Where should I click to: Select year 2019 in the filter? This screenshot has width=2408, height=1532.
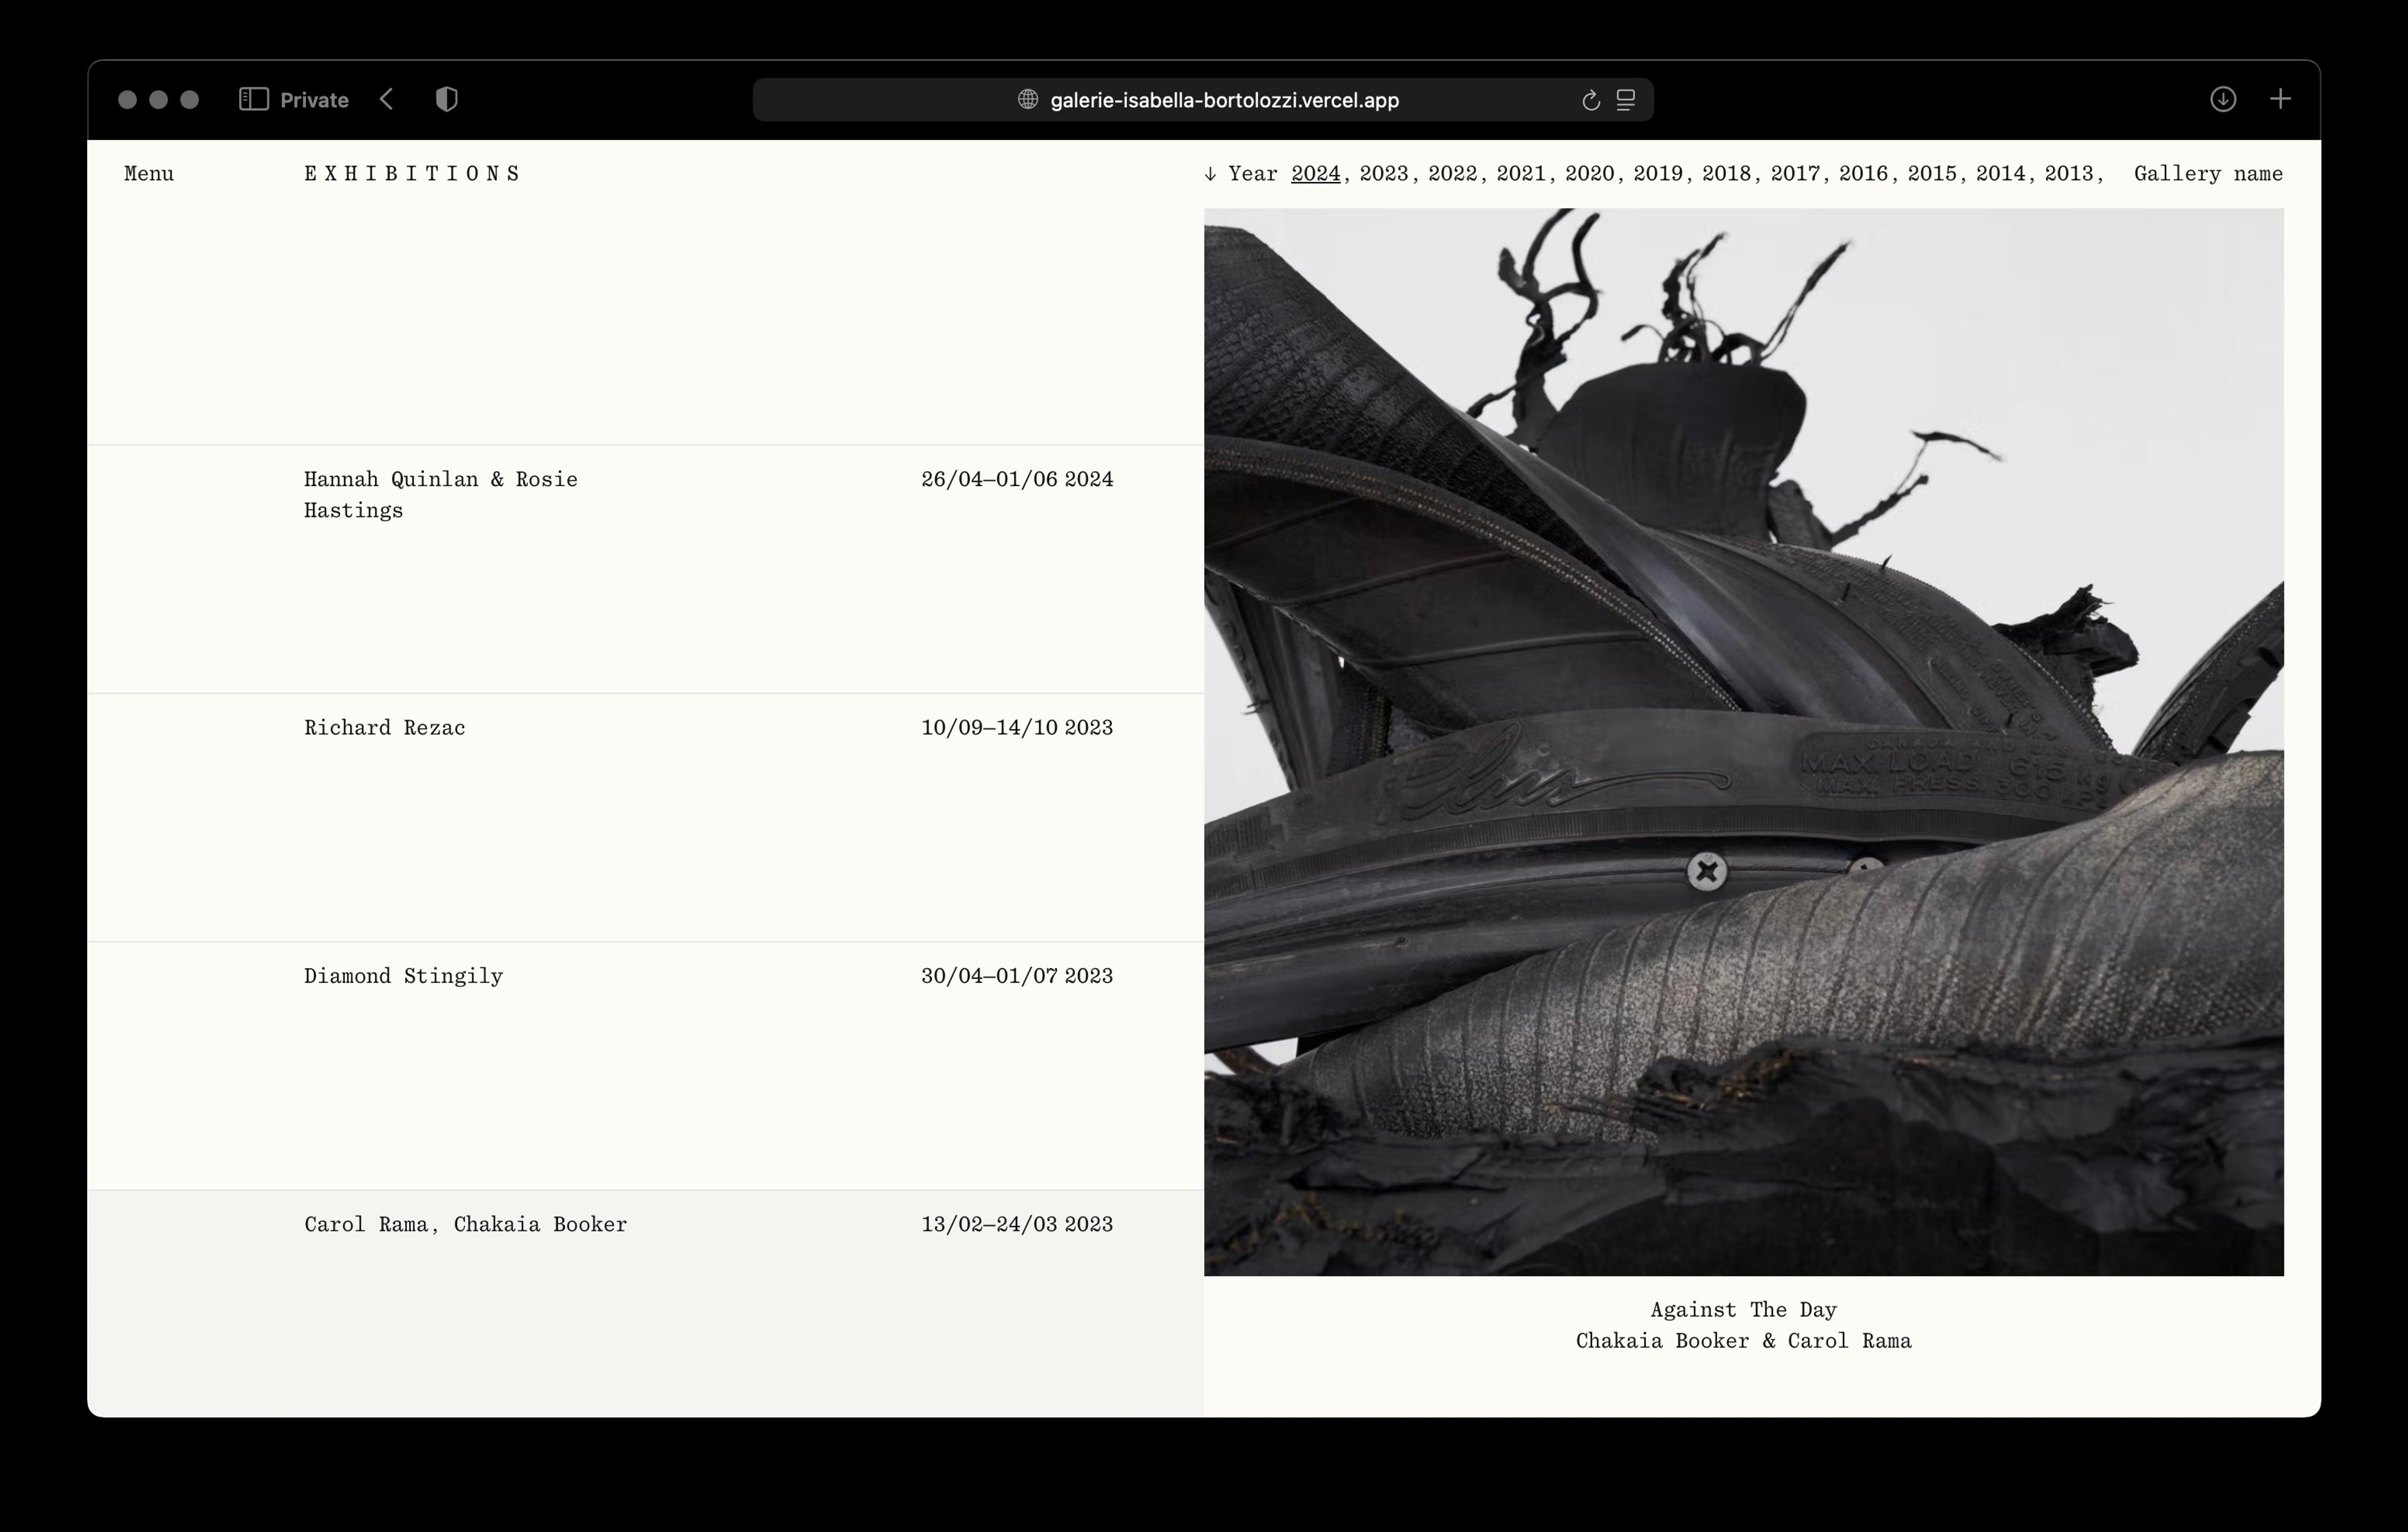pyautogui.click(x=1657, y=173)
